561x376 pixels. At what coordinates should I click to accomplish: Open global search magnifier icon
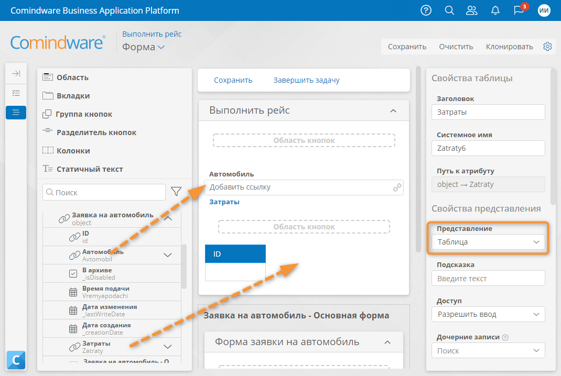449,10
